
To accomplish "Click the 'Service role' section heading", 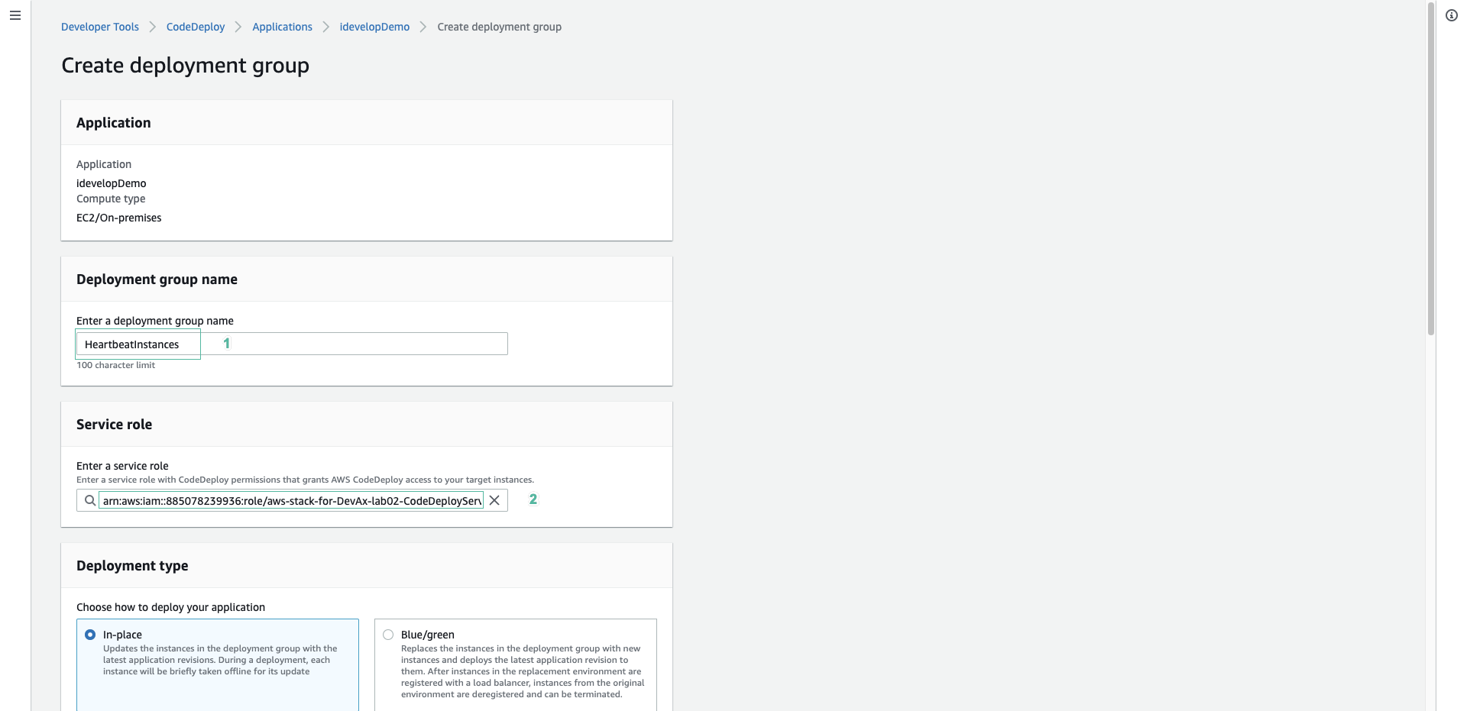I will coord(115,425).
